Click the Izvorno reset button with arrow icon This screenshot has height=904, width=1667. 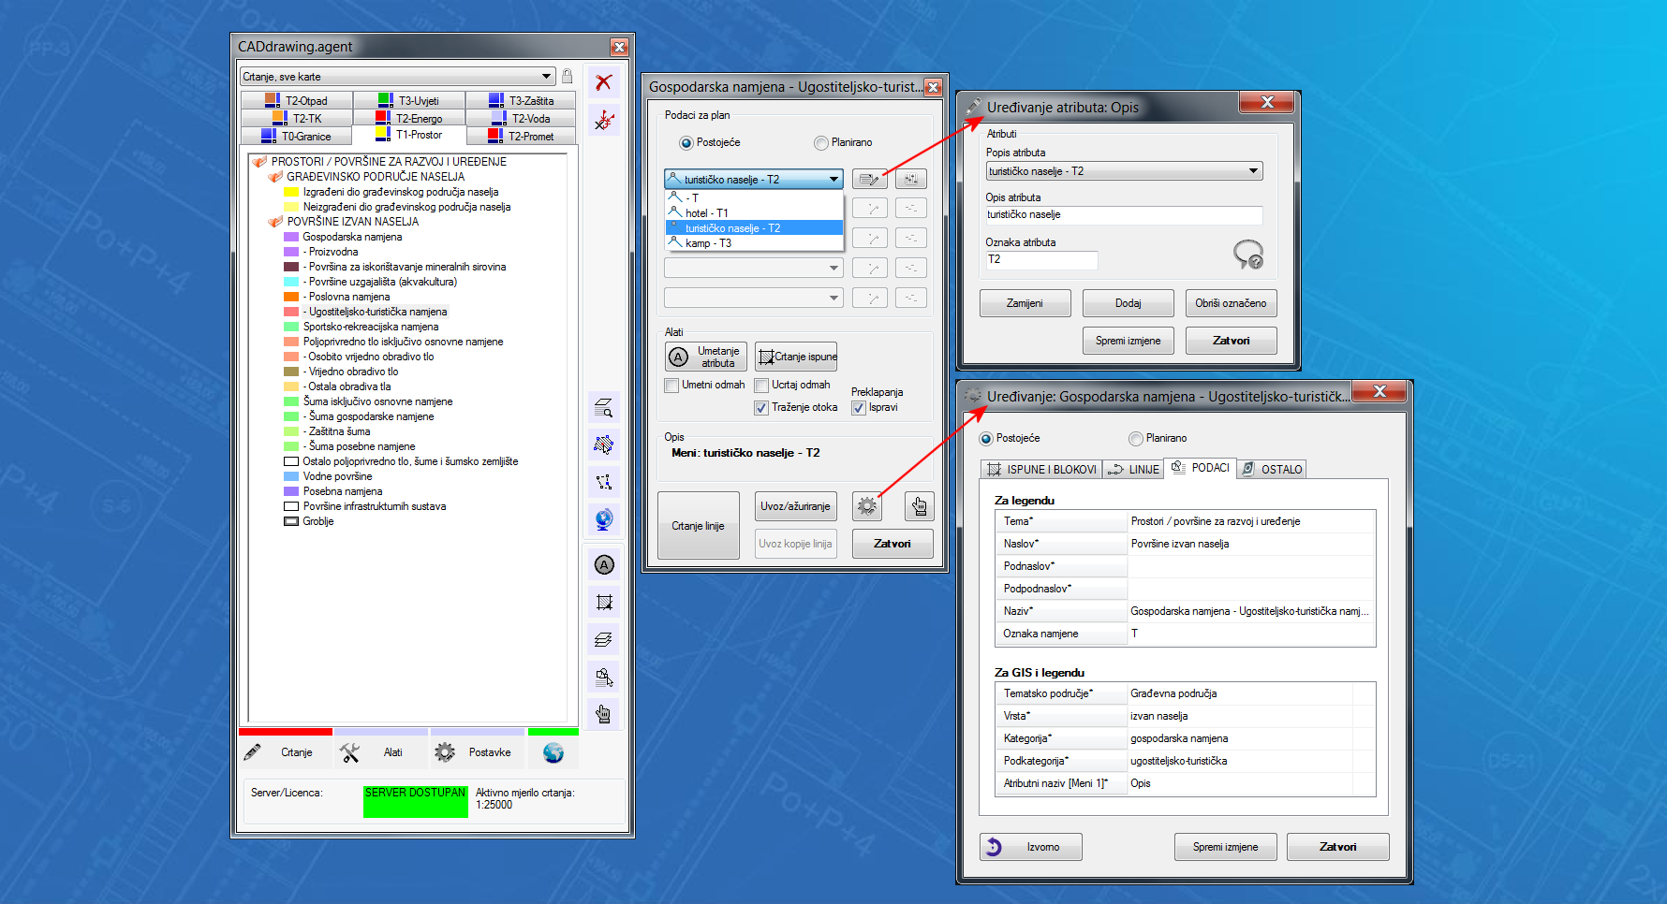1031,847
